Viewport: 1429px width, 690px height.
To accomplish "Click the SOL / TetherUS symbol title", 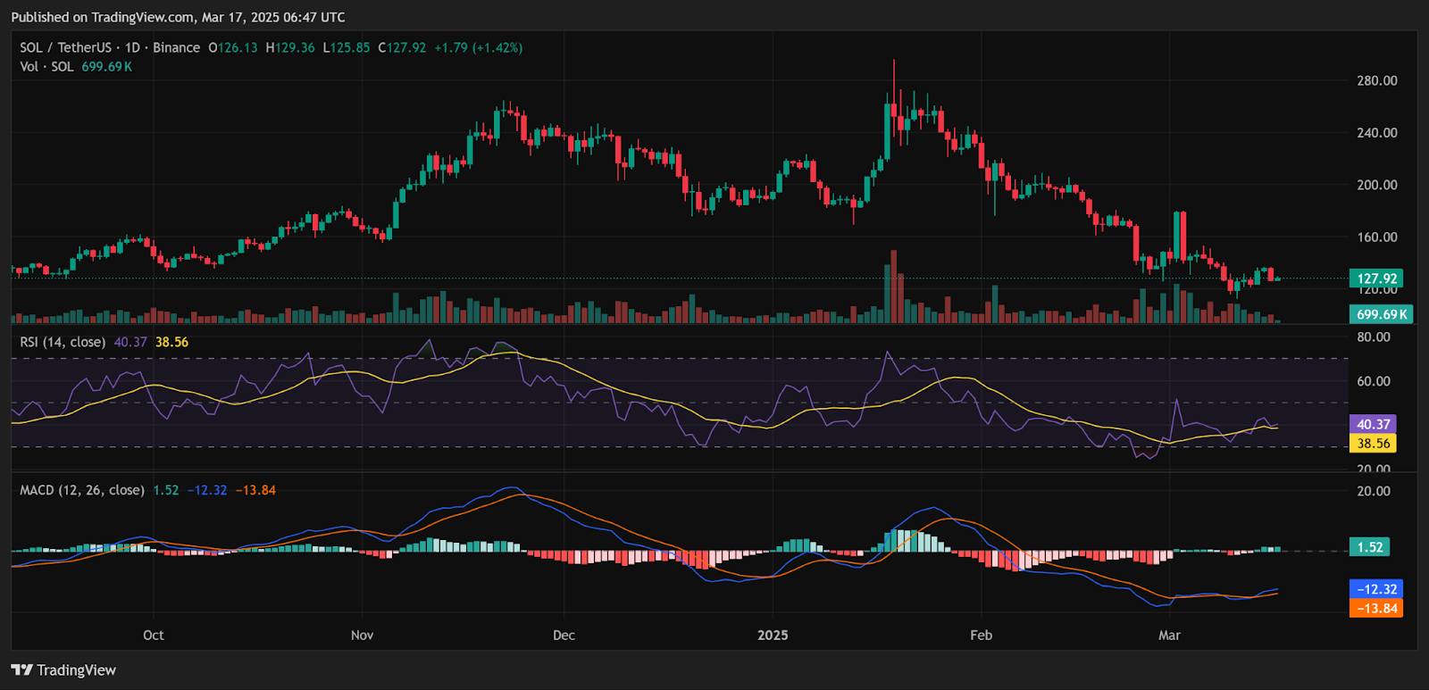I will tap(66, 47).
